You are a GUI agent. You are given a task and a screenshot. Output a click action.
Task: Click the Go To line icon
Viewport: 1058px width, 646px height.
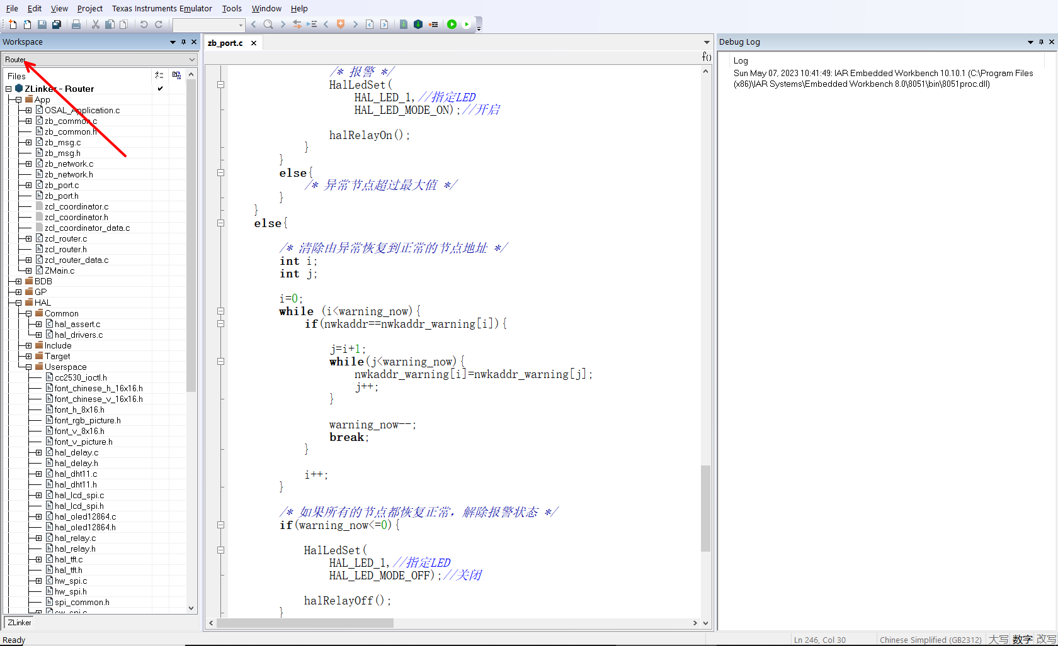(312, 25)
